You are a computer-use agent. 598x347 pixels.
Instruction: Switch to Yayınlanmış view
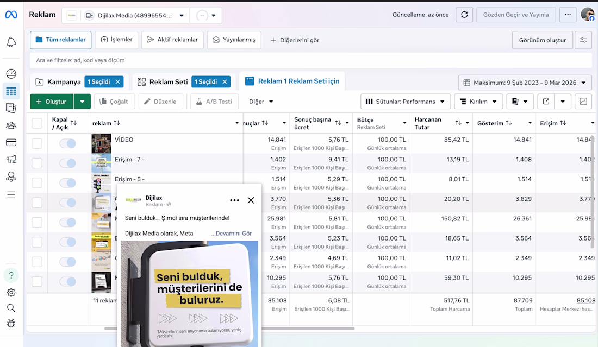coord(234,40)
